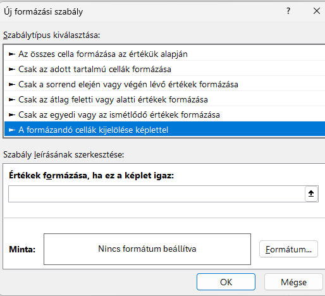This screenshot has height=296, width=325.
Task: Confirm the rule with OK
Action: tap(226, 282)
